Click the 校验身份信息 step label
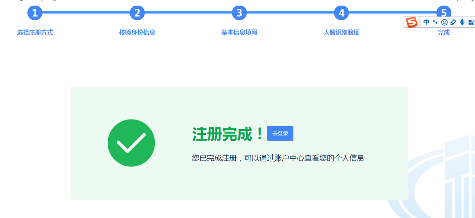Viewport: 475px width, 218px height. pos(137,33)
